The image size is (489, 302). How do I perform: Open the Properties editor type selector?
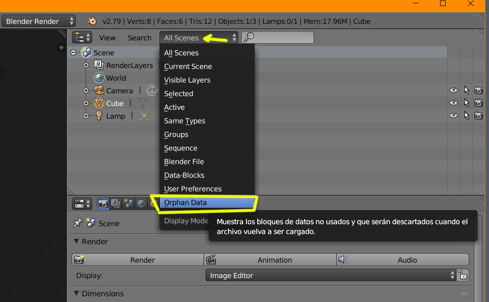[x=82, y=204]
